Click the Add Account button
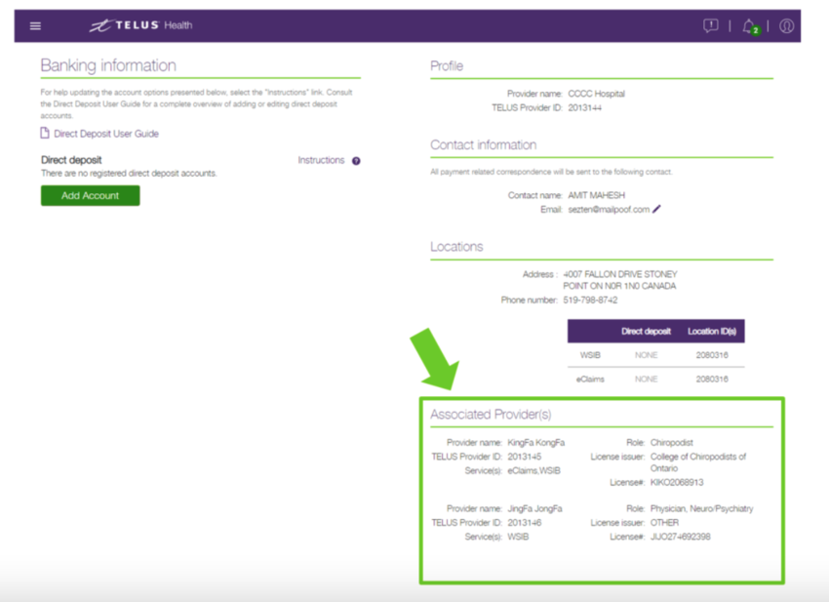Screen dimensions: 829x602 (90, 195)
